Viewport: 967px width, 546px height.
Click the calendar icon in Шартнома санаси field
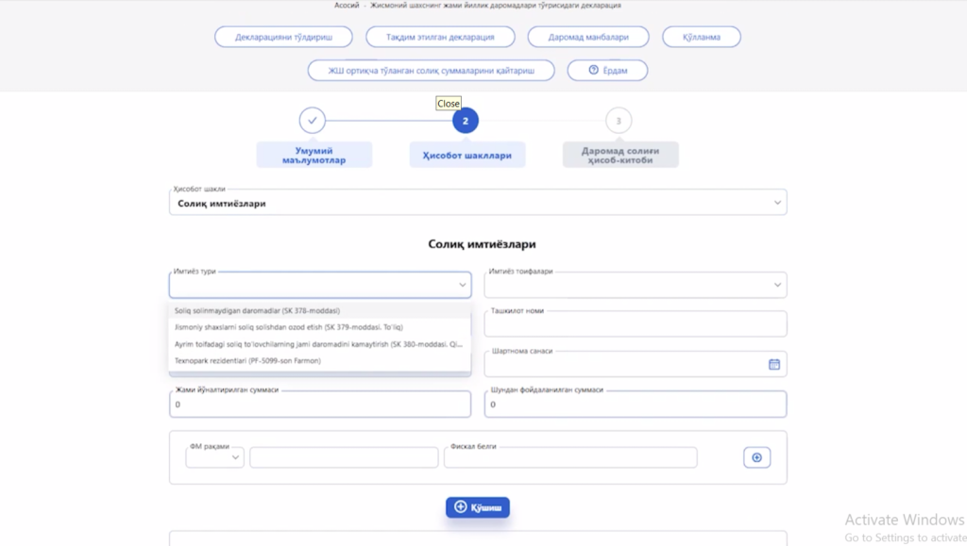[x=774, y=364]
